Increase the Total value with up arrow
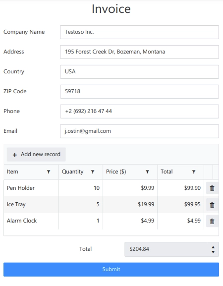 pos(213,247)
